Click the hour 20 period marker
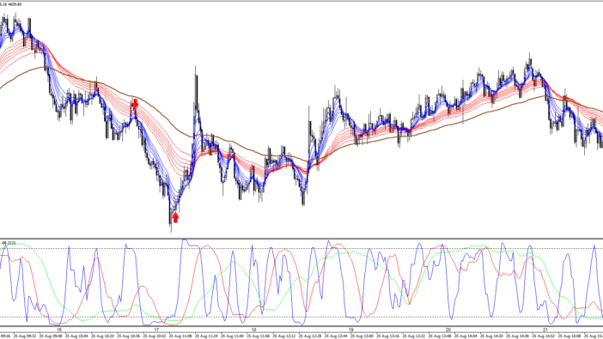Screen dimensions: 603x339 pos(448,330)
